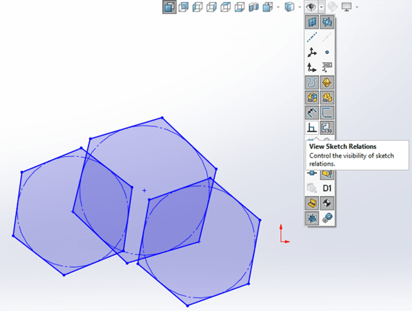Choose the cube view with right face highlighted
Screen dimensions: 412x311
click(211, 7)
